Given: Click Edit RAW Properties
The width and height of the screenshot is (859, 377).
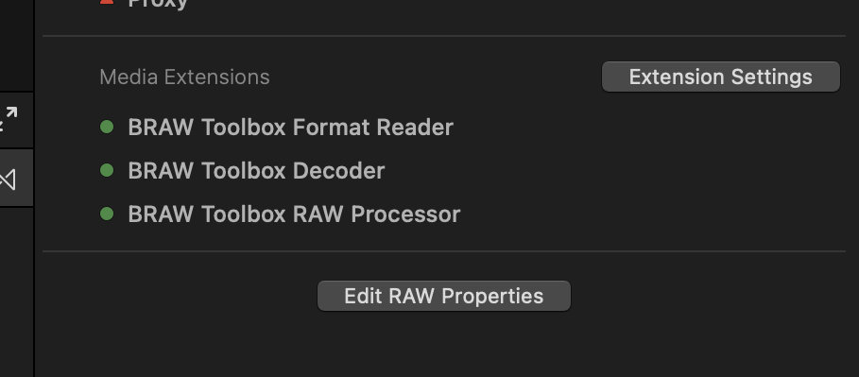Looking at the screenshot, I should pos(444,296).
